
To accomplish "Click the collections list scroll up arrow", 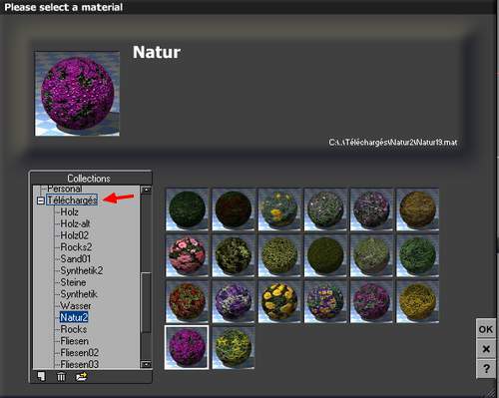I will pyautogui.click(x=146, y=190).
